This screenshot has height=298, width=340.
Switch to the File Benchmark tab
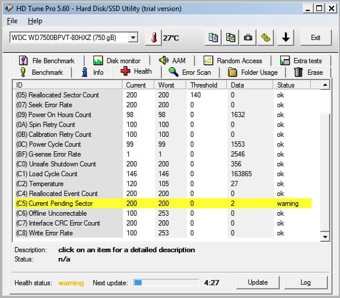[47, 60]
